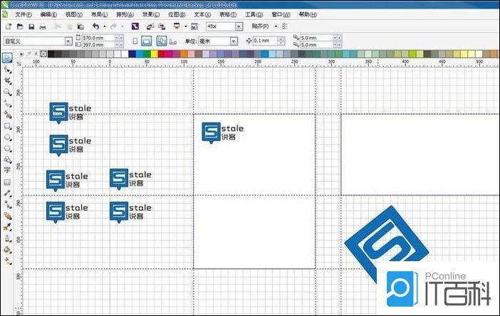Toggle apply layout to current page only
500x316 pixels.
click(173, 41)
